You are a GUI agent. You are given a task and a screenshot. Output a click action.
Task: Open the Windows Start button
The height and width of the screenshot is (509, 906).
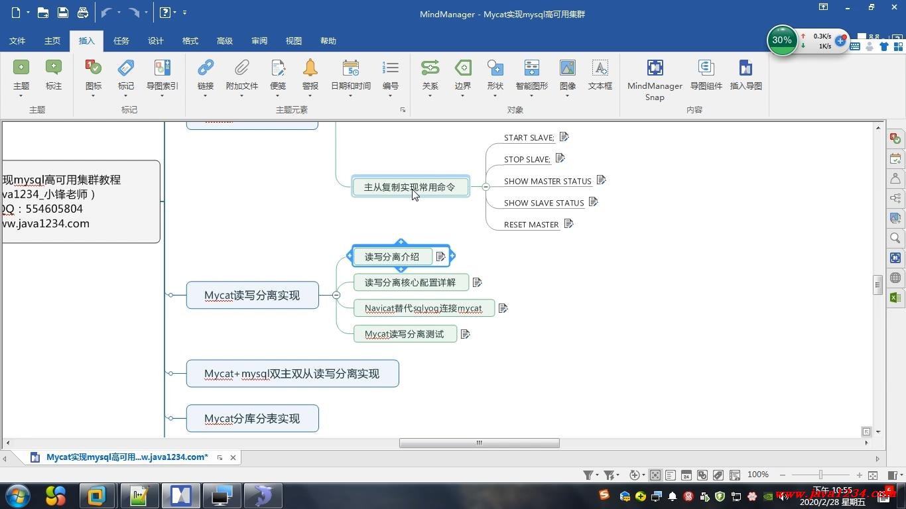[17, 496]
